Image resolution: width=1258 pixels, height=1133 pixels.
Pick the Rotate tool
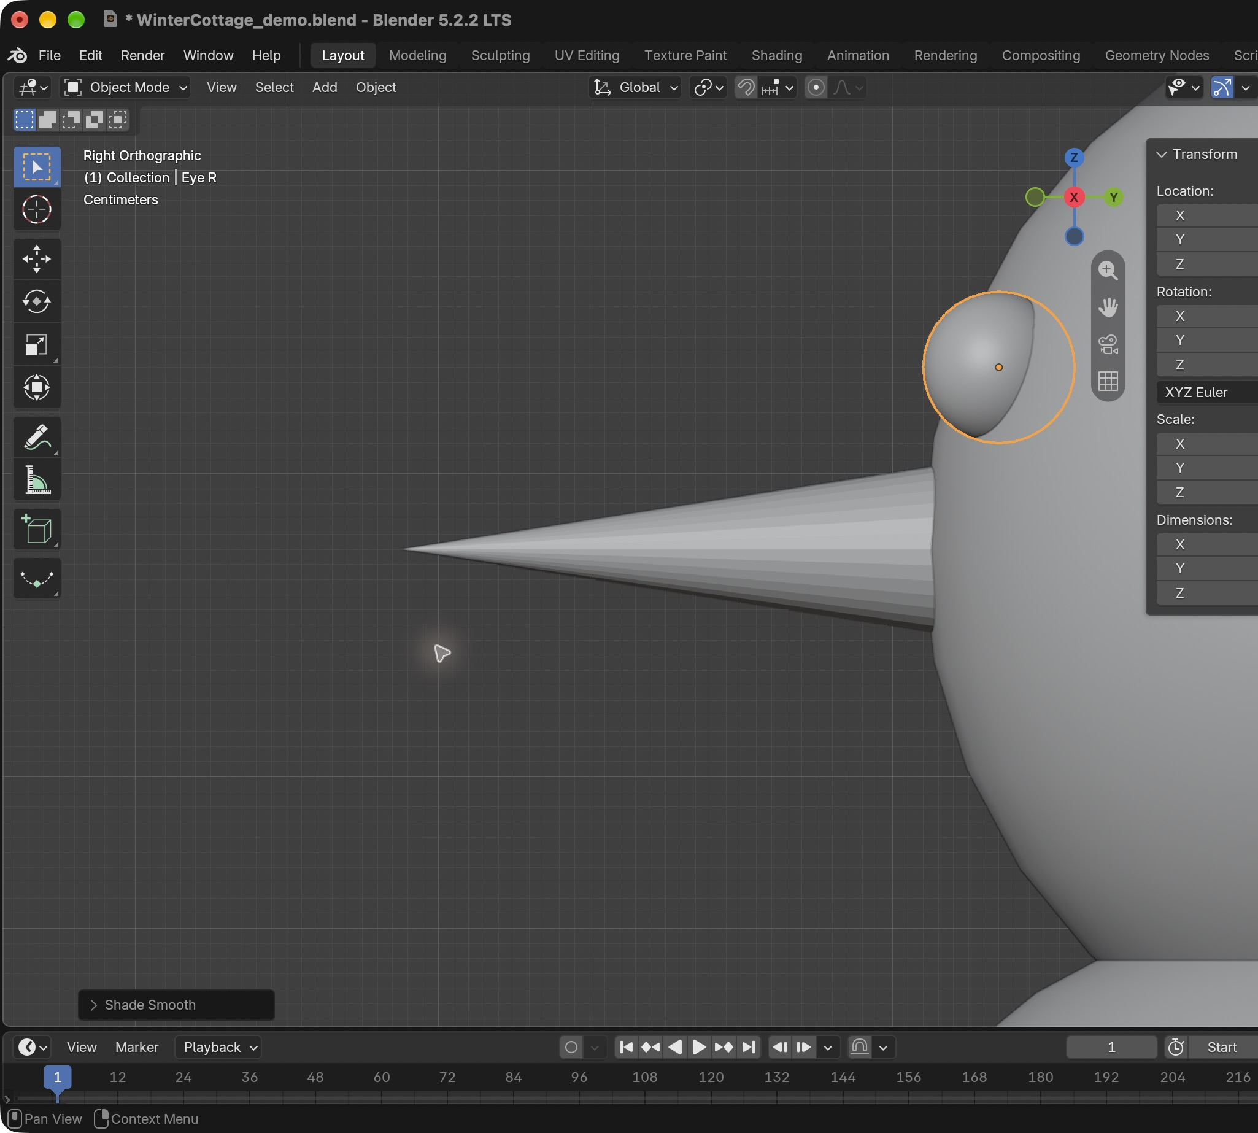click(37, 302)
